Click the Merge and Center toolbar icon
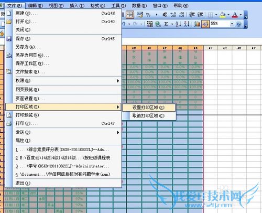 (130, 15)
